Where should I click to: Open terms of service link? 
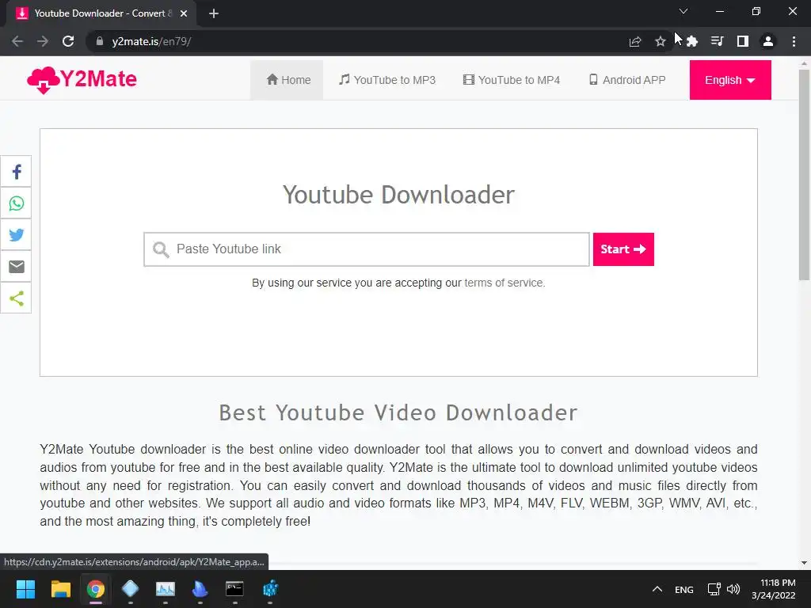(504, 283)
